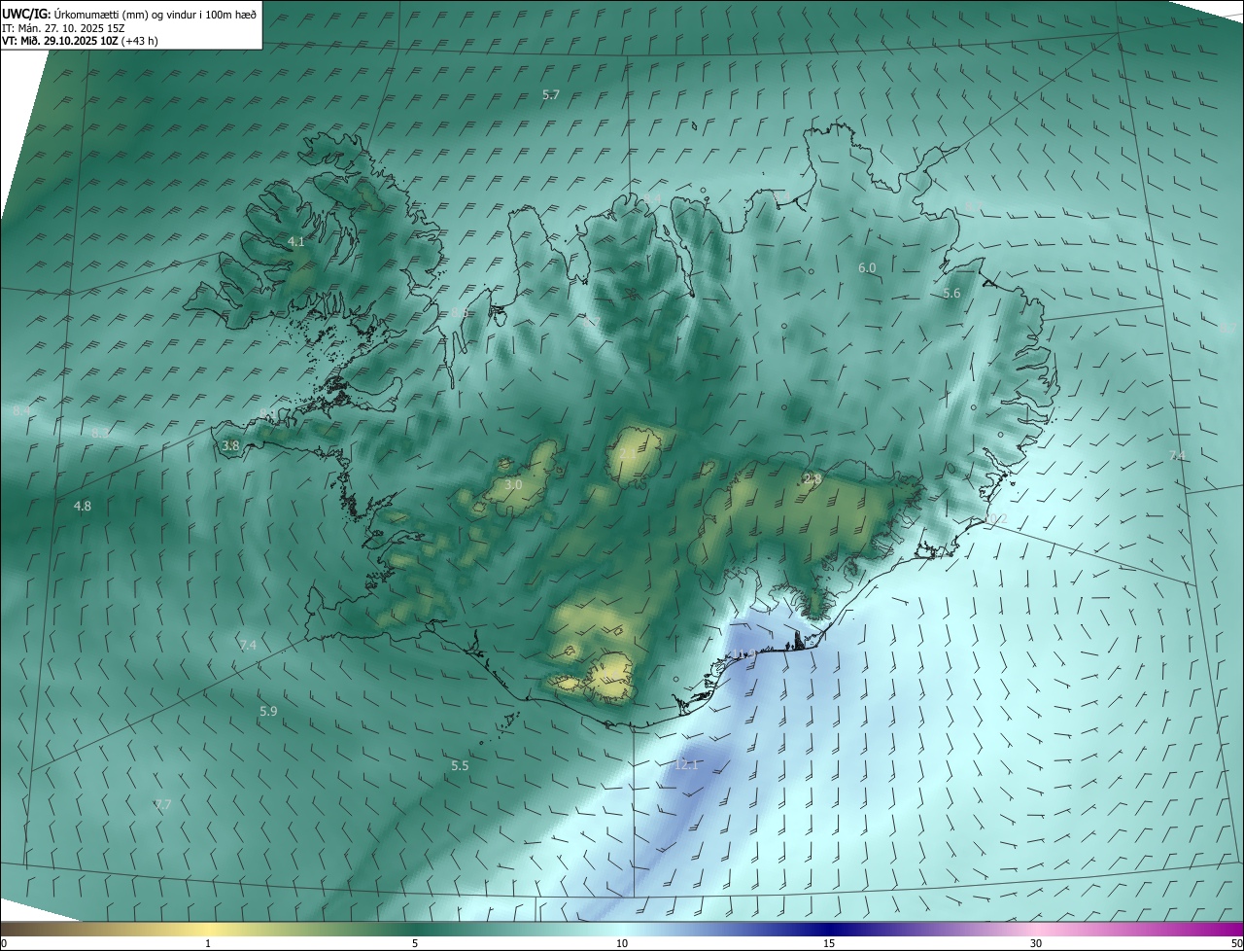Click the 5.6 value label on the map
The image size is (1244, 951).
point(951,293)
